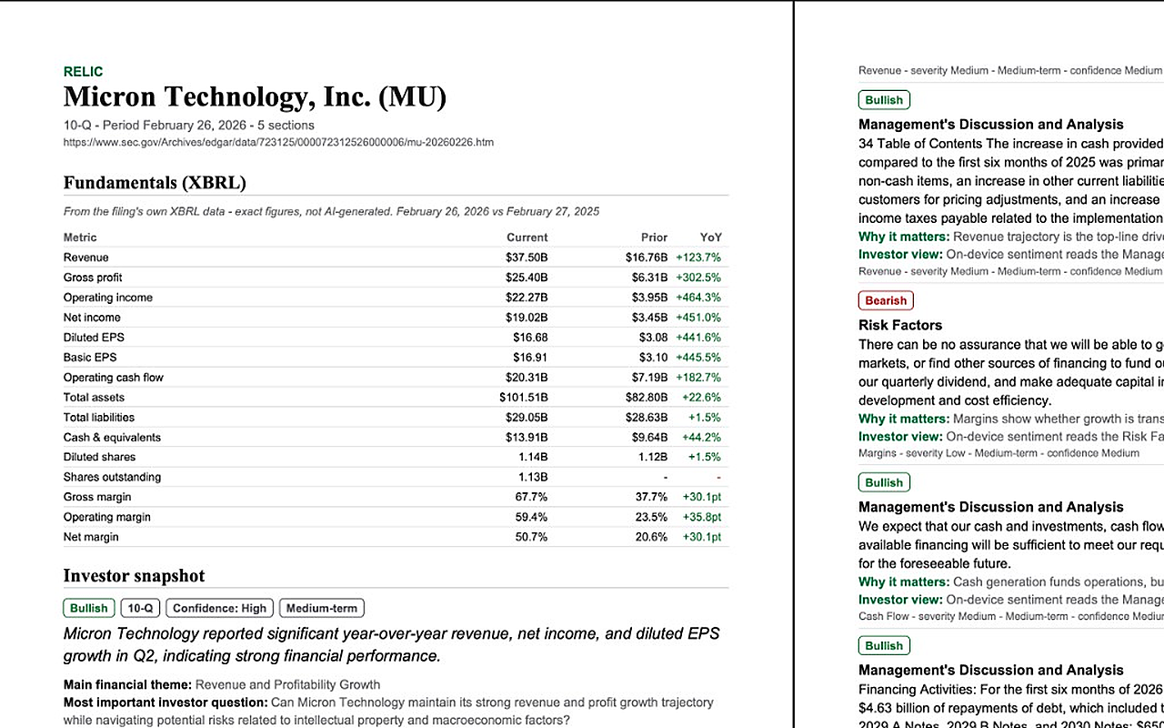Click the 10-Q period and sections subtitle
The image size is (1164, 728).
pyautogui.click(x=189, y=126)
